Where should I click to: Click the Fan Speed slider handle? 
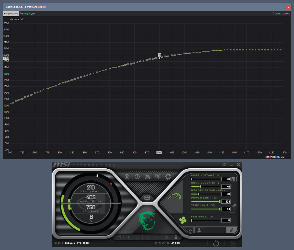(x=191, y=221)
